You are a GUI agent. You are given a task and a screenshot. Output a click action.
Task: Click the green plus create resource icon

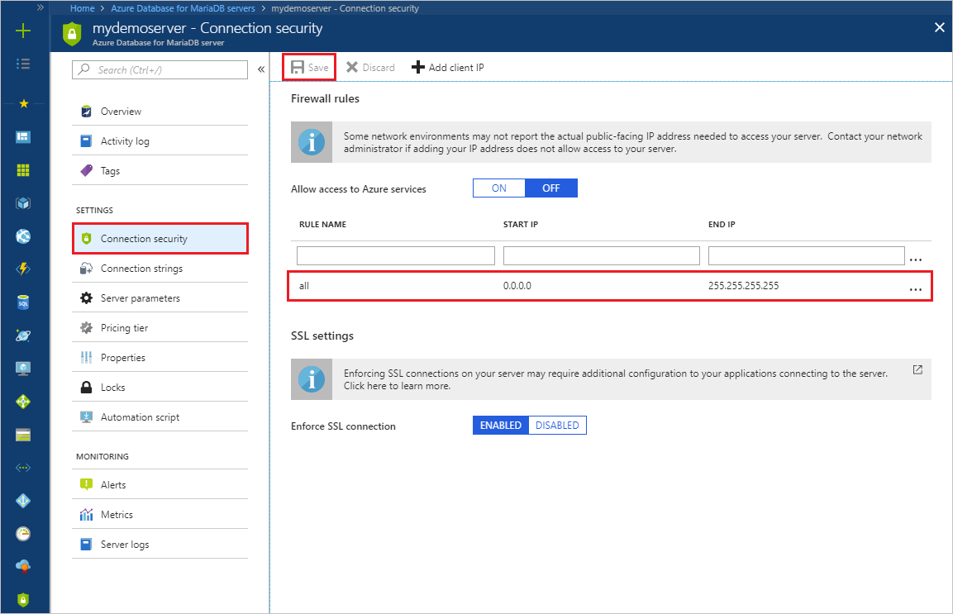click(x=23, y=31)
